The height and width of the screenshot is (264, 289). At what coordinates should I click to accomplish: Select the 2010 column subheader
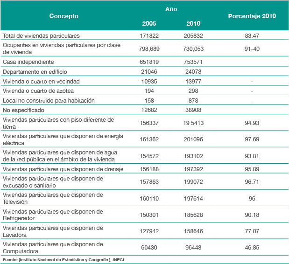click(x=193, y=24)
